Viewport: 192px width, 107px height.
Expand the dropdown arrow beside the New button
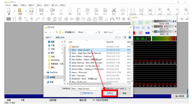[15, 11]
